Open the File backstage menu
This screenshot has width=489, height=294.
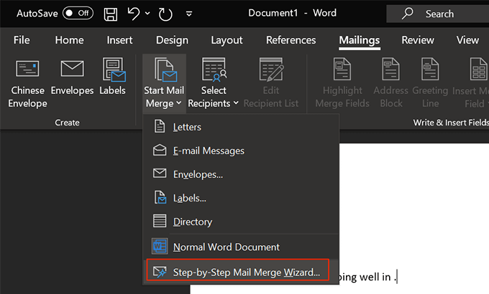[x=22, y=40]
